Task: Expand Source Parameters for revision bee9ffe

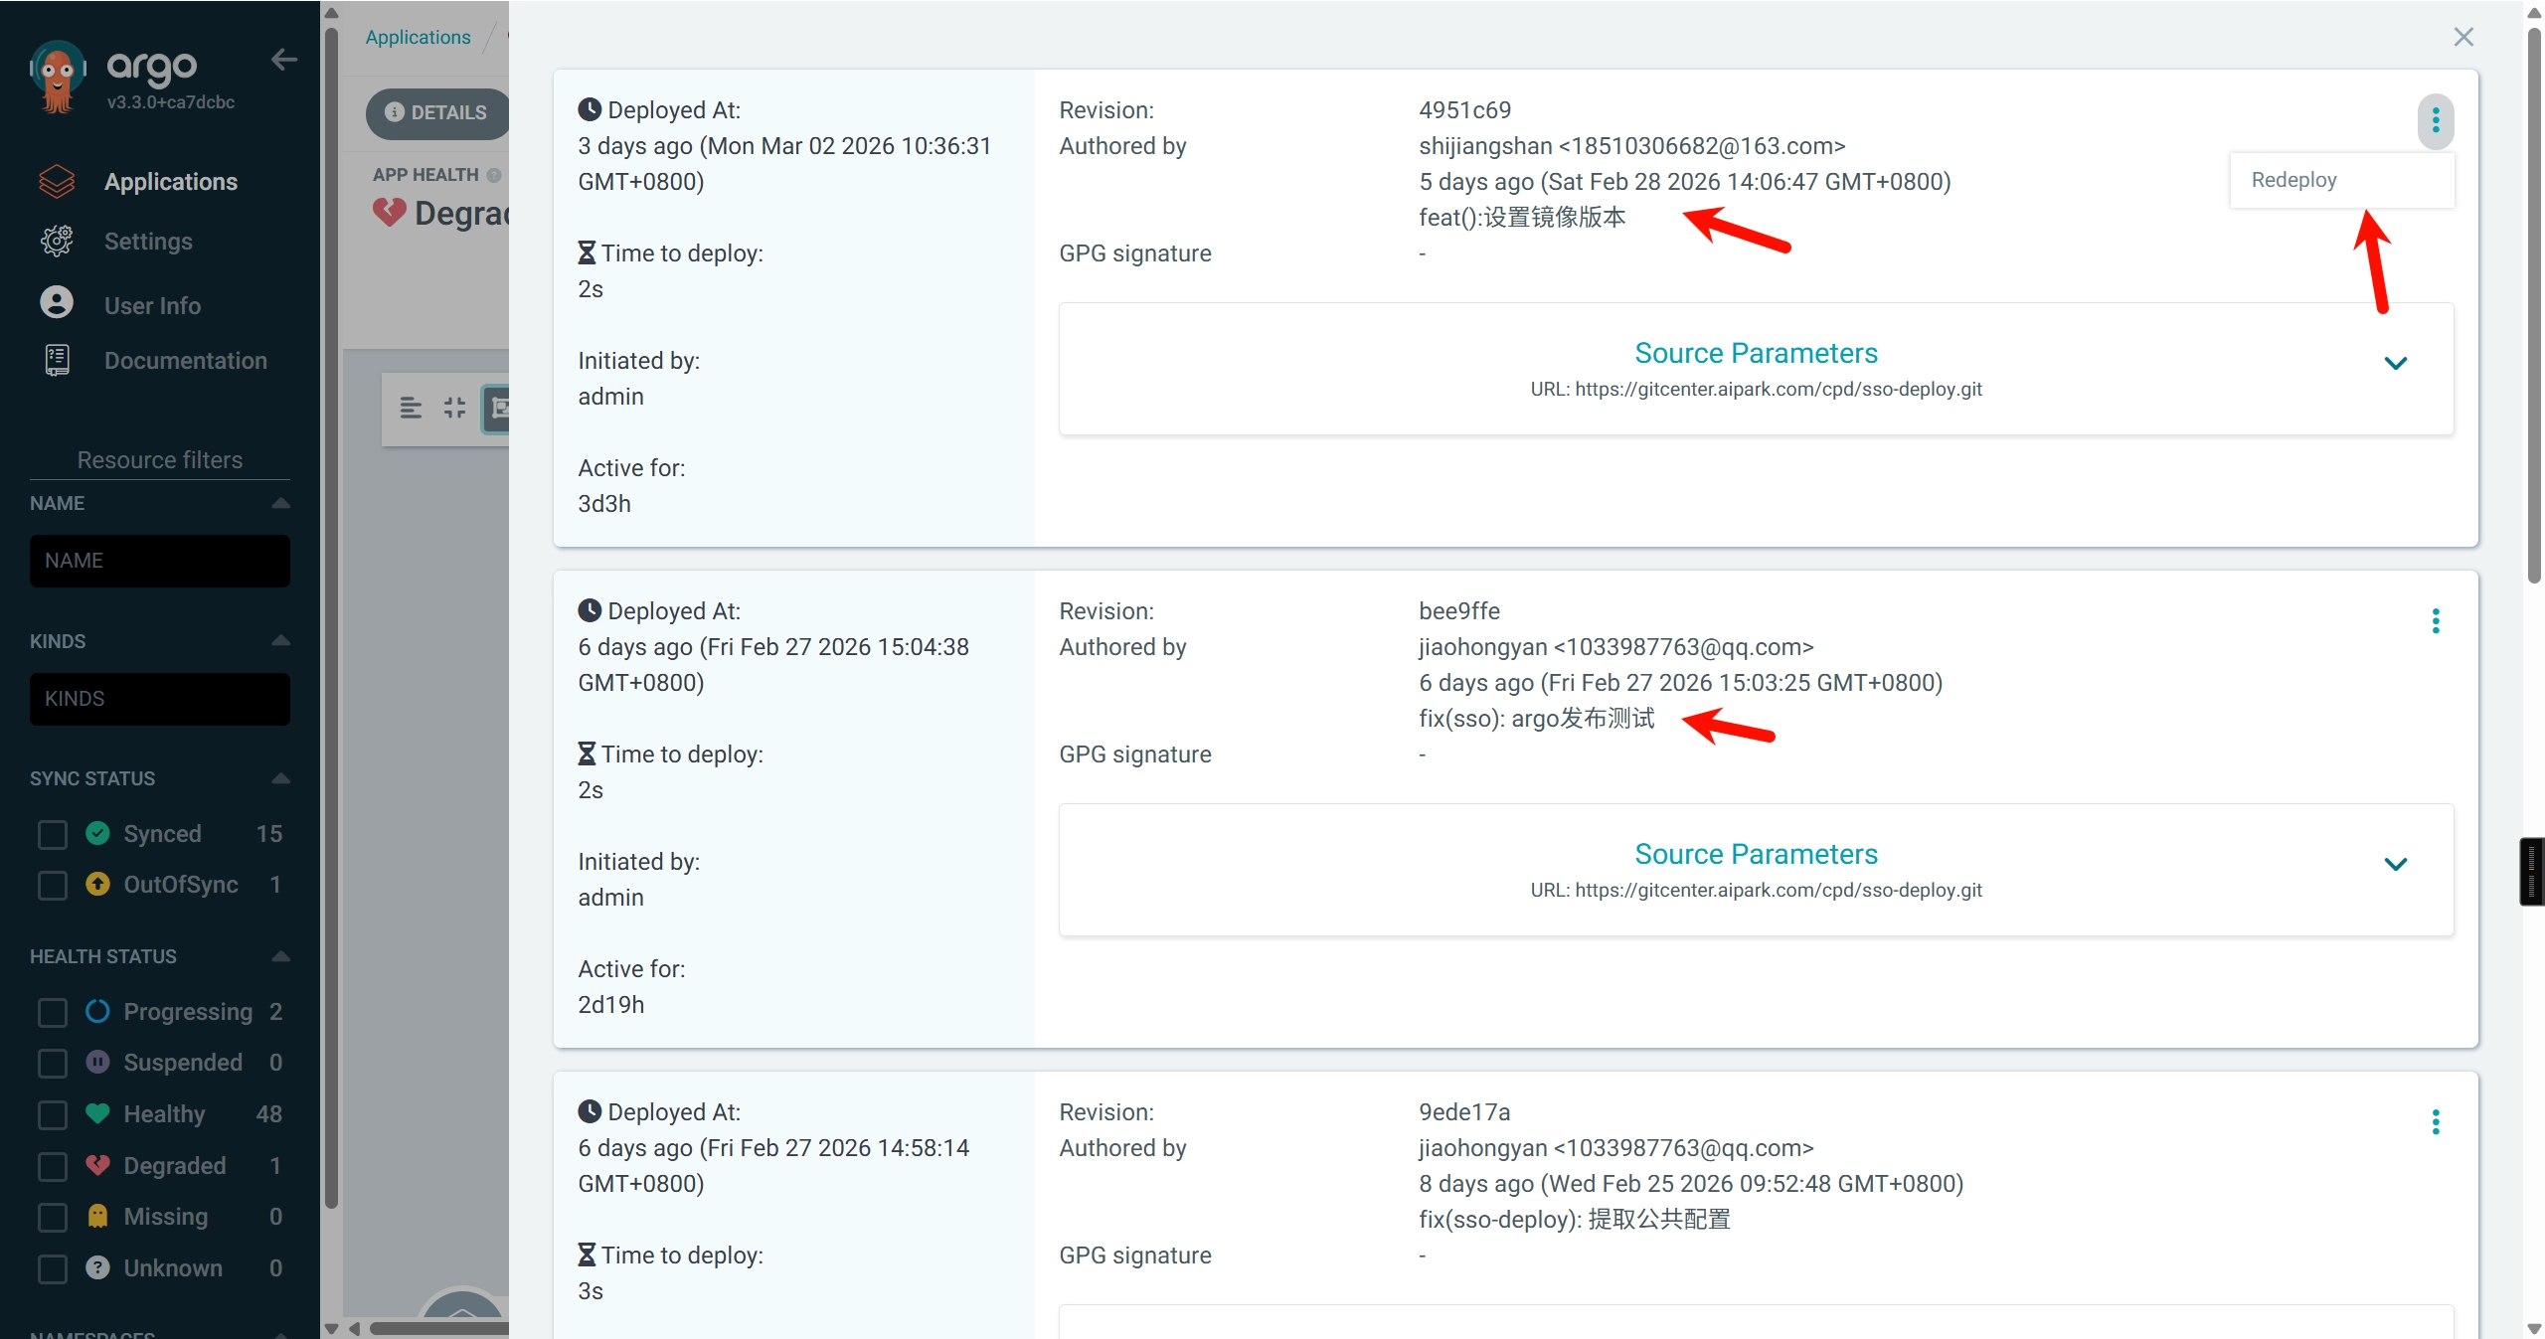Action: [x=2396, y=865]
